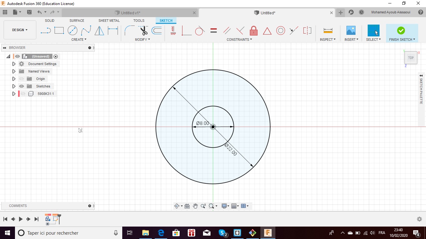Choose the Equal constraint icon
This screenshot has height=239, width=426.
214,30
